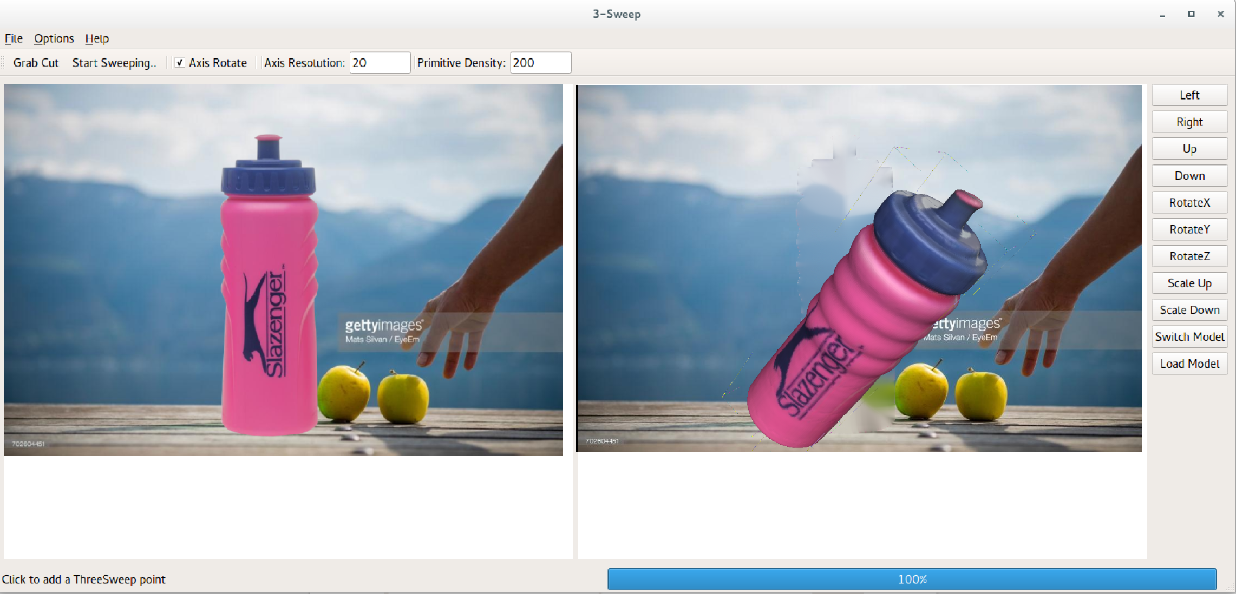This screenshot has height=594, width=1236.
Task: Click Start Sweeping in the toolbar
Action: [114, 63]
